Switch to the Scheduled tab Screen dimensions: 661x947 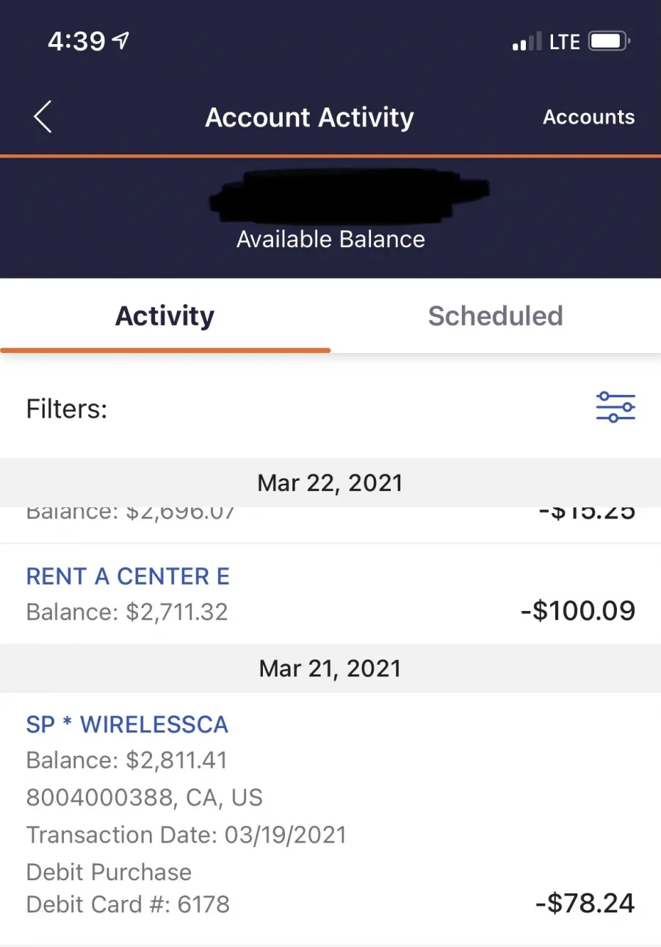(496, 316)
